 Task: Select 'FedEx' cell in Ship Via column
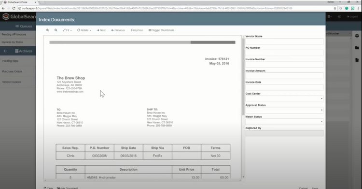pos(157,156)
